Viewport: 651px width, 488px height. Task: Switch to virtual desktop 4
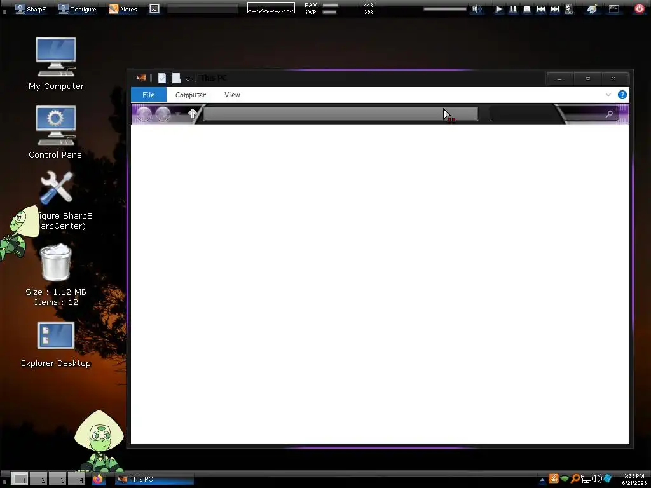coord(76,479)
